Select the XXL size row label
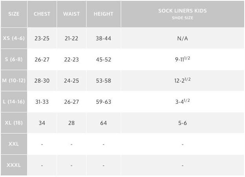Screen dimensions: 245x177 14,144
